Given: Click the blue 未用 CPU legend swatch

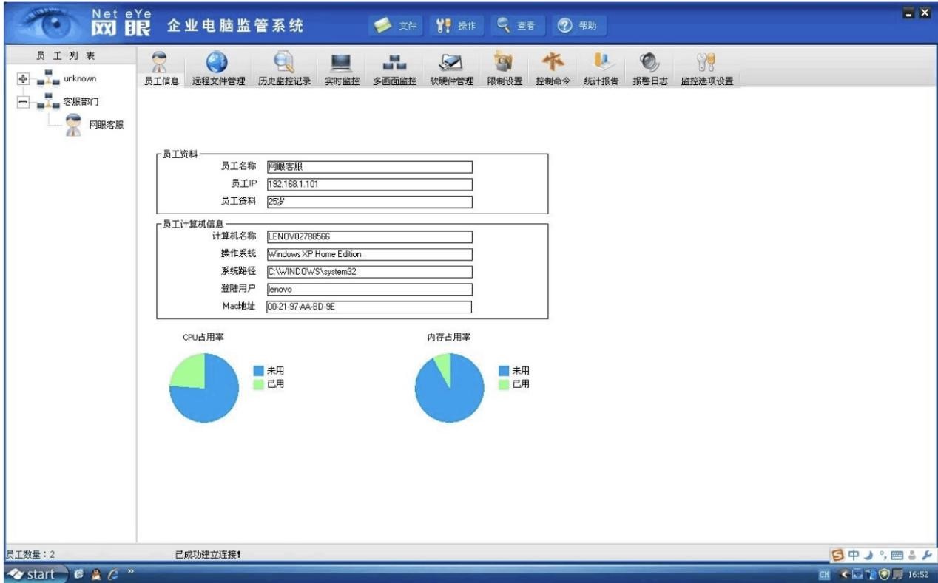Looking at the screenshot, I should tap(258, 371).
